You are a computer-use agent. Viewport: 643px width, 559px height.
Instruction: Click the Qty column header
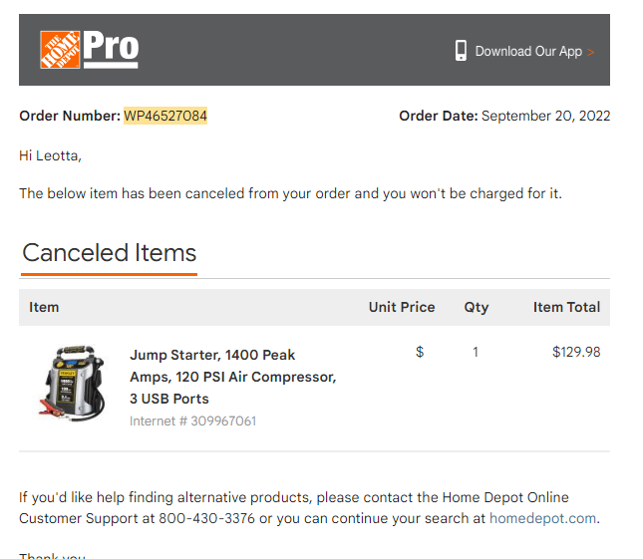[x=477, y=307]
